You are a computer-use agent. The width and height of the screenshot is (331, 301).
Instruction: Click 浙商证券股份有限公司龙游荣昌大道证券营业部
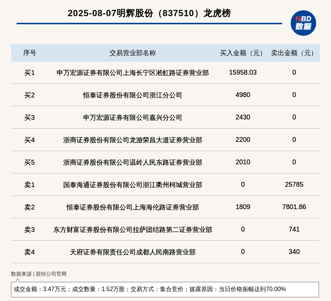132,140
